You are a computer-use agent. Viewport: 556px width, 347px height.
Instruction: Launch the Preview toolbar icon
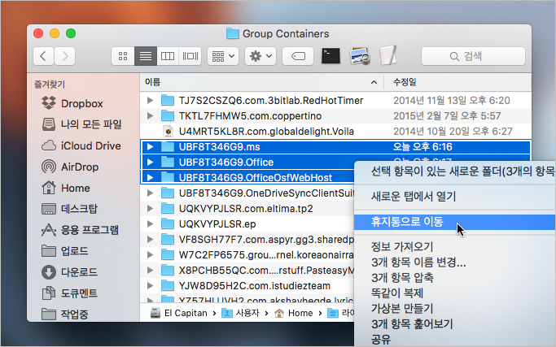coord(359,56)
